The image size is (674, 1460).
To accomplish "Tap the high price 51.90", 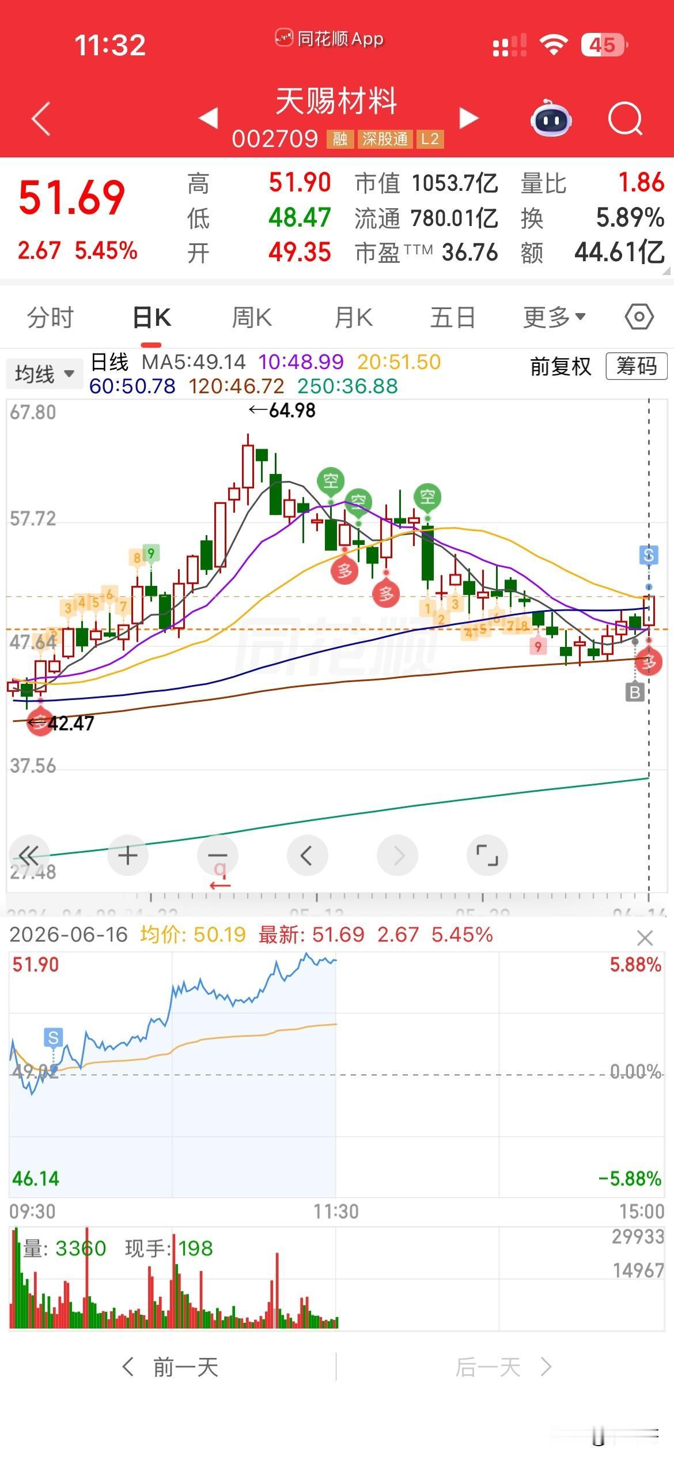I will [300, 183].
